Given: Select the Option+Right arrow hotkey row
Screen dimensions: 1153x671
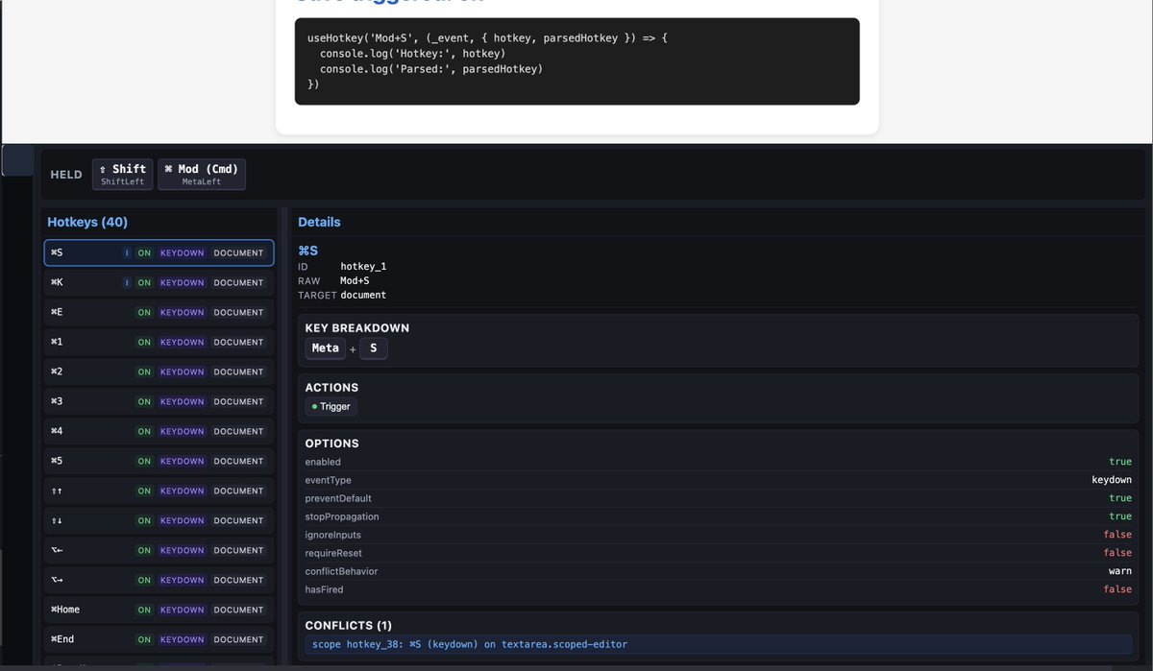Looking at the screenshot, I should (x=159, y=580).
